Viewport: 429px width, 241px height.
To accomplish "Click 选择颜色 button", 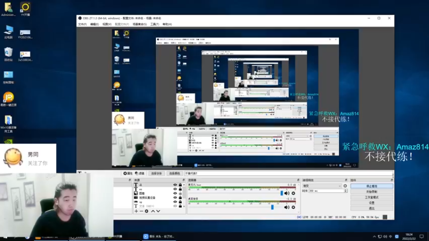I will pyautogui.click(x=174, y=173).
